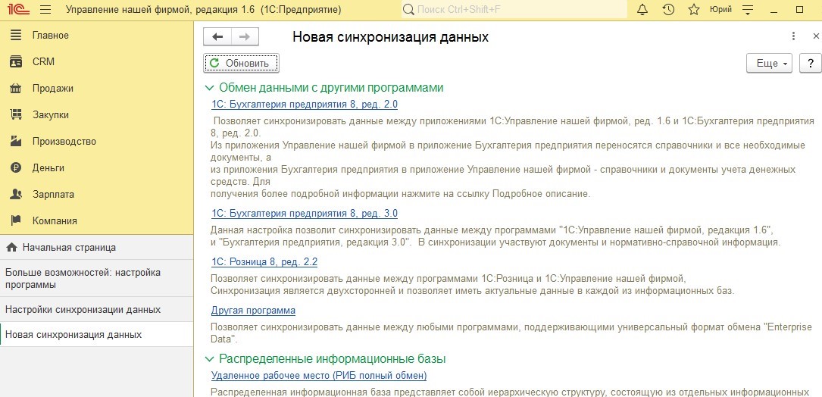Click the 1C application logo icon
This screenshot has height=397, width=822.
click(x=18, y=10)
